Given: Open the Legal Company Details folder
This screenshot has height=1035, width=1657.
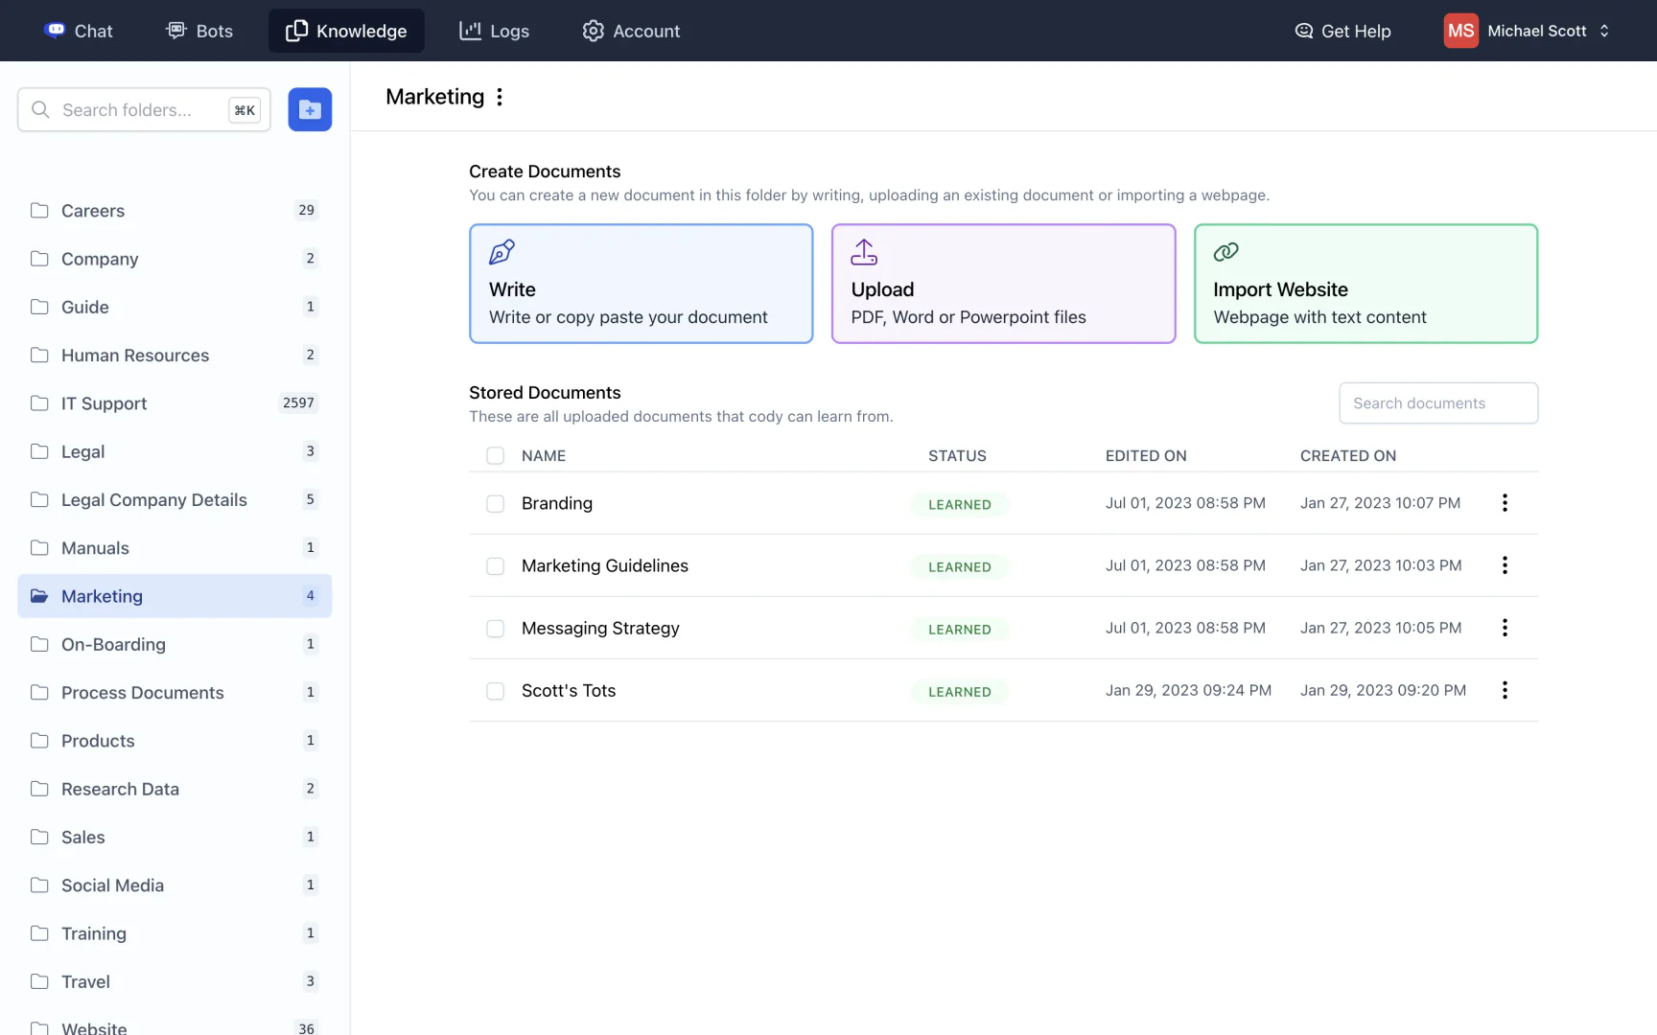Looking at the screenshot, I should point(153,500).
